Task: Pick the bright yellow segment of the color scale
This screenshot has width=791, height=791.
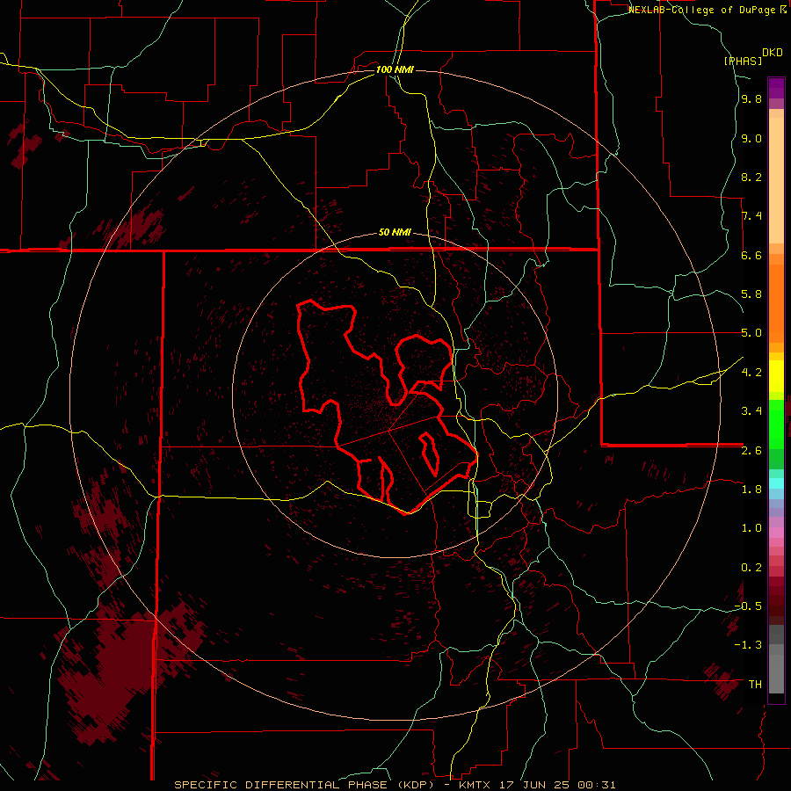Action: coord(776,376)
